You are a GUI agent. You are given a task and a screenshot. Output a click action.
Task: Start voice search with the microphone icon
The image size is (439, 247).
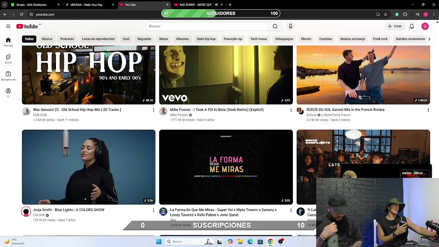coord(290,26)
